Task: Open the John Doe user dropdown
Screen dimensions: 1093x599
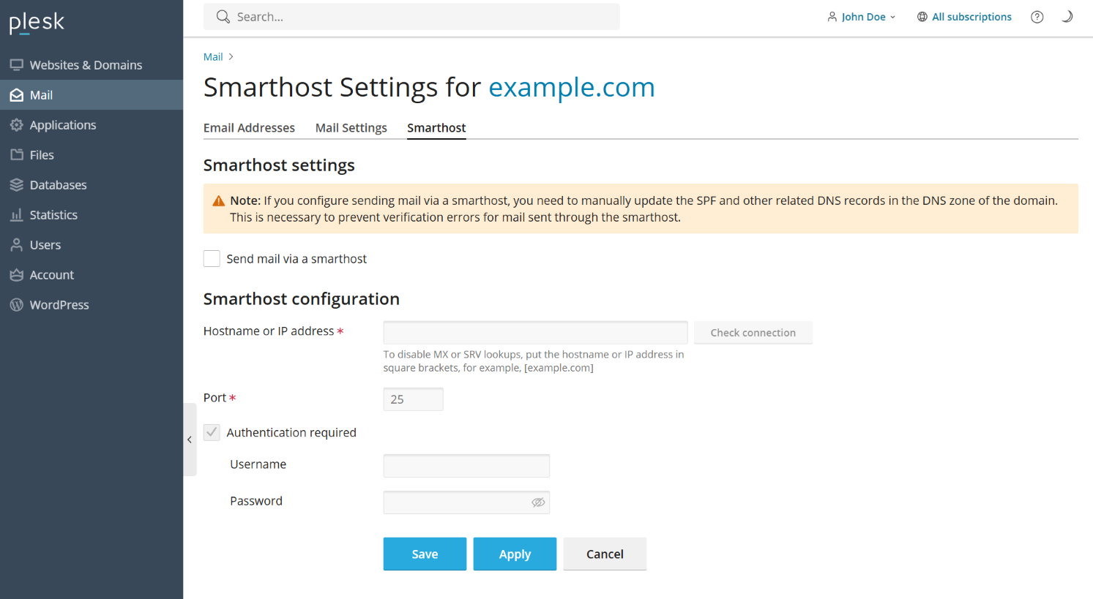Action: pos(862,17)
